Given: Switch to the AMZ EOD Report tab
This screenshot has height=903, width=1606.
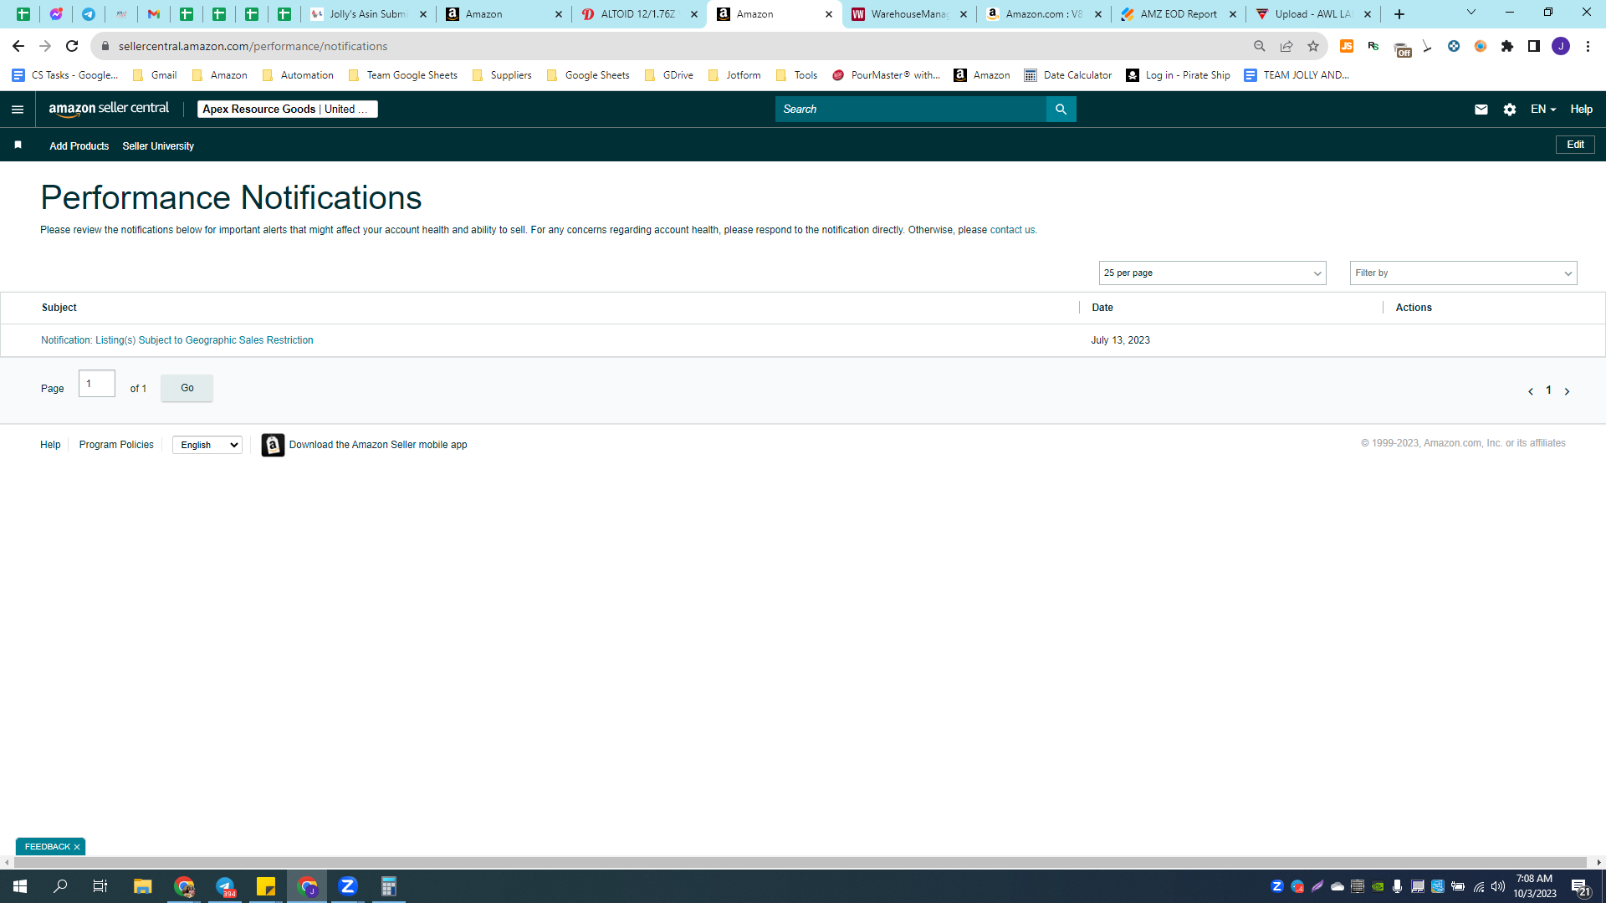Looking at the screenshot, I should click(1179, 14).
